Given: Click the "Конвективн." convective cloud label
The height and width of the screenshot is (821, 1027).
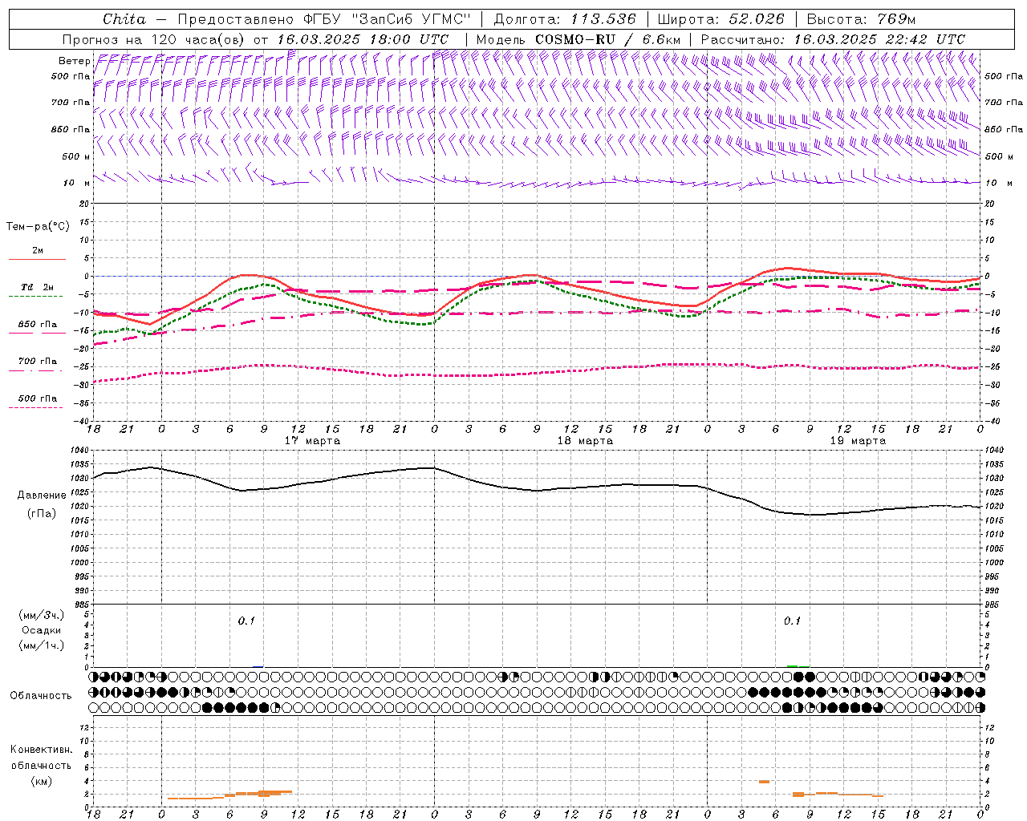Looking at the screenshot, I should click(x=41, y=750).
